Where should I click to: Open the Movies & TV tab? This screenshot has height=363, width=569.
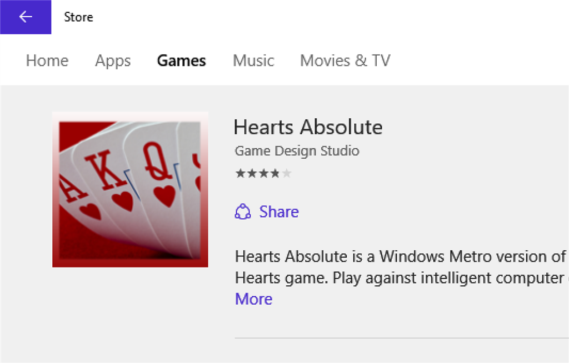coord(345,60)
